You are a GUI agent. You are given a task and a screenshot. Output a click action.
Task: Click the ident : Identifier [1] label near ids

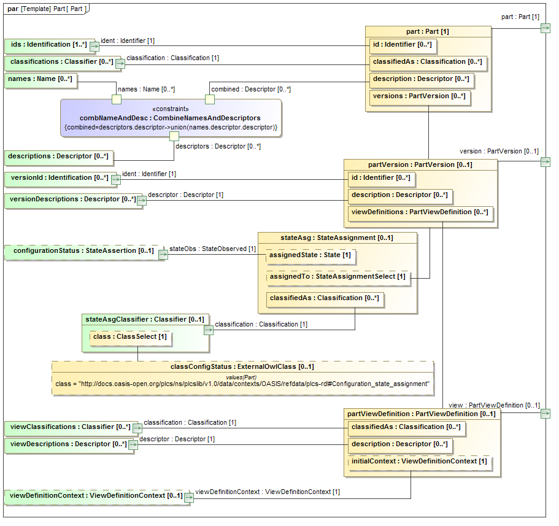[x=128, y=41]
